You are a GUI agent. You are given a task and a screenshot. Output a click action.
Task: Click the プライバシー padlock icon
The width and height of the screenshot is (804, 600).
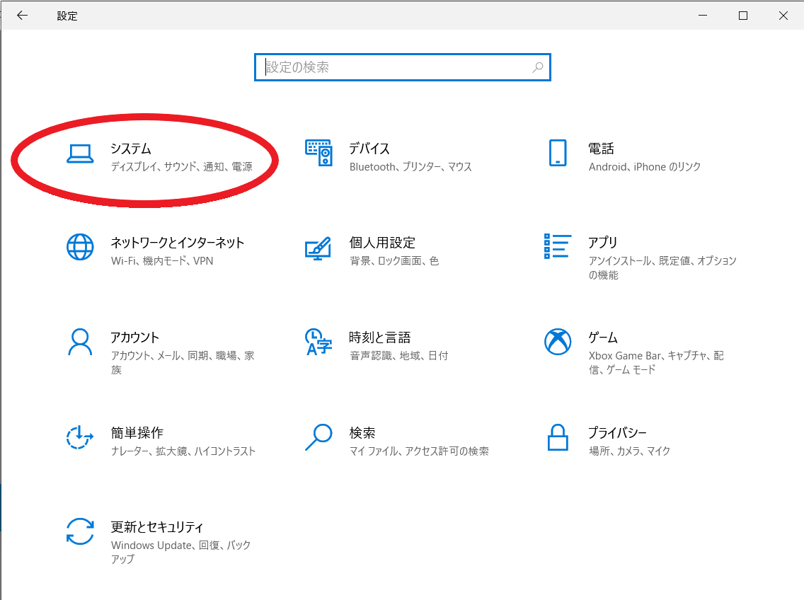click(x=558, y=437)
